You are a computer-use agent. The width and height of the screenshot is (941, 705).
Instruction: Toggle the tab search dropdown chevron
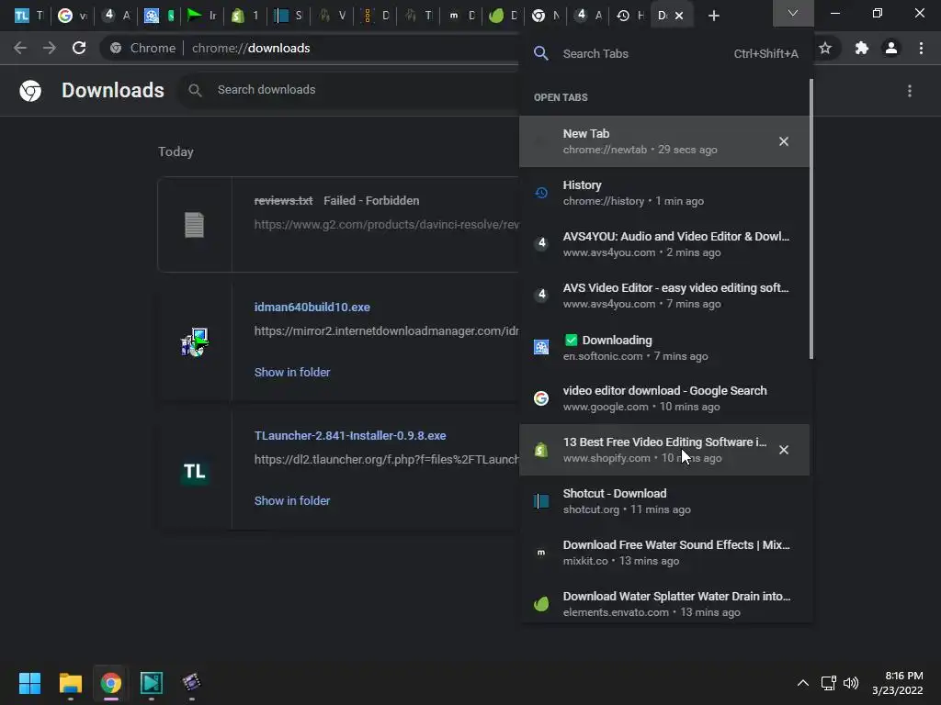point(793,13)
